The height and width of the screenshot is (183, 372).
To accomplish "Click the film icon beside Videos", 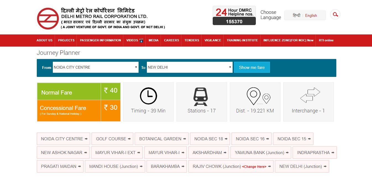I will 141,40.
